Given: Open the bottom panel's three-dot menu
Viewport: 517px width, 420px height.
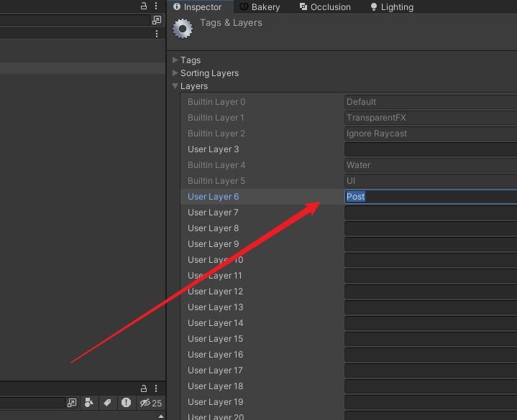Looking at the screenshot, I should click(x=156, y=388).
